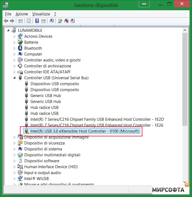Click the Acronis Devices icon
The image size is (192, 197).
[20, 36]
